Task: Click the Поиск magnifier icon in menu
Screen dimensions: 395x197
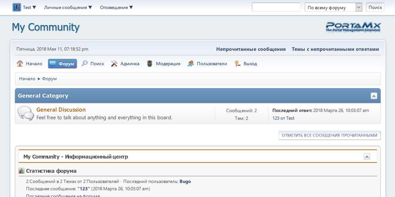Action: [84, 63]
